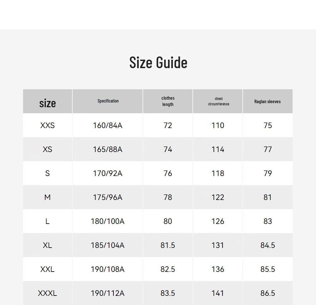Select the 180/100A specification cell

[x=108, y=221]
